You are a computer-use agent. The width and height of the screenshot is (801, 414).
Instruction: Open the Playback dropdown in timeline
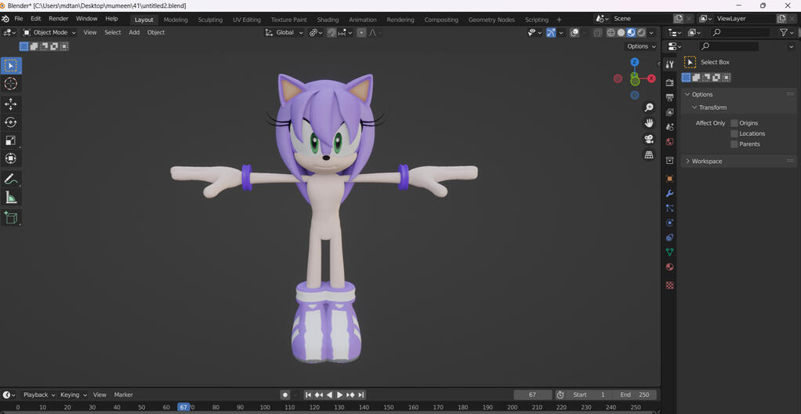tap(38, 394)
